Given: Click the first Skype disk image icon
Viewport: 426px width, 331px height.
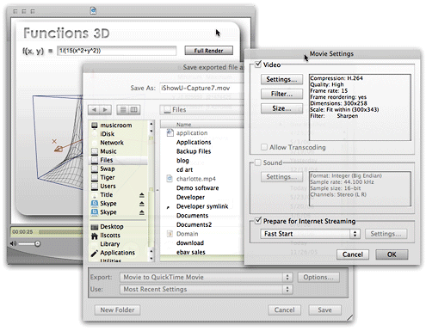Looking at the screenshot, I should [x=95, y=204].
